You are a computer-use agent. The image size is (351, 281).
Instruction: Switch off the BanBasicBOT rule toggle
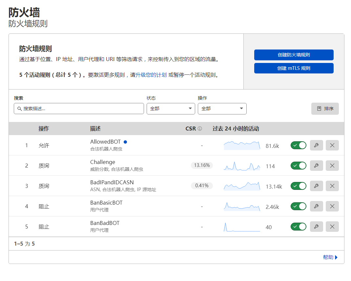coord(299,206)
